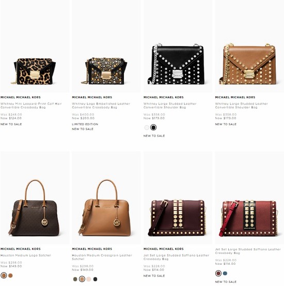Select white color for Whitney Large Studded bag
This screenshot has height=286, width=284.
pos(147,128)
